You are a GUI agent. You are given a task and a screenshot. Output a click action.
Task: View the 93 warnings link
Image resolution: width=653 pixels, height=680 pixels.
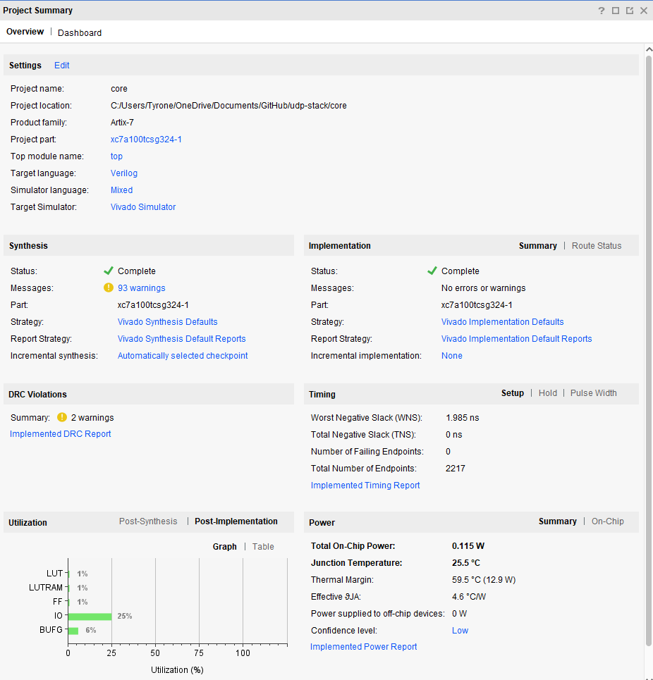pos(142,288)
